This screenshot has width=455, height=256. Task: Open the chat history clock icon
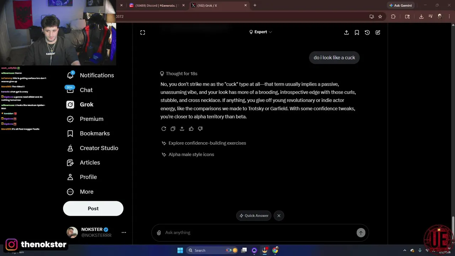coord(367,32)
